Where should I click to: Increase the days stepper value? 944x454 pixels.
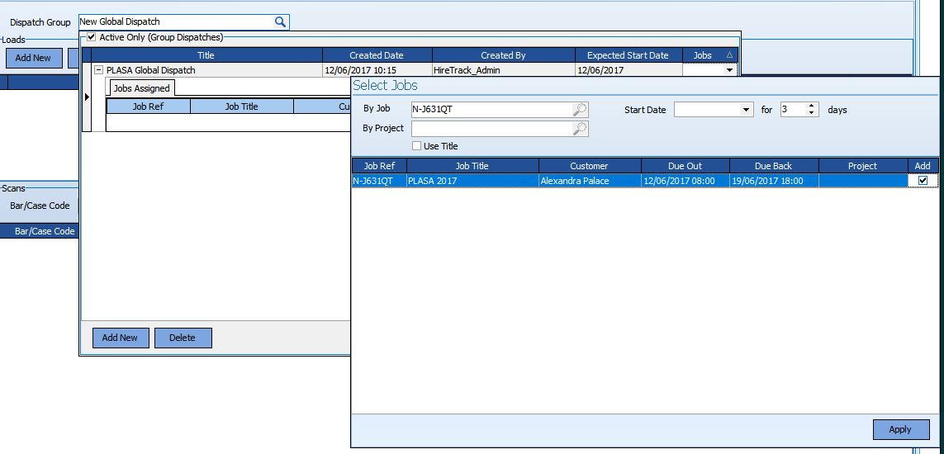[x=812, y=106]
